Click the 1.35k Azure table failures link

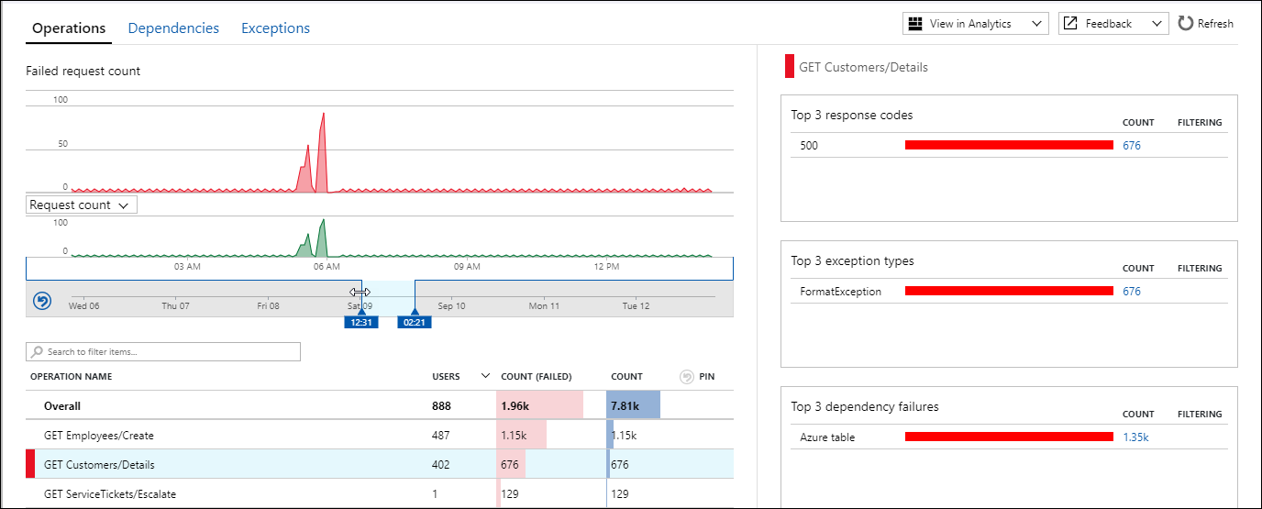click(1135, 437)
